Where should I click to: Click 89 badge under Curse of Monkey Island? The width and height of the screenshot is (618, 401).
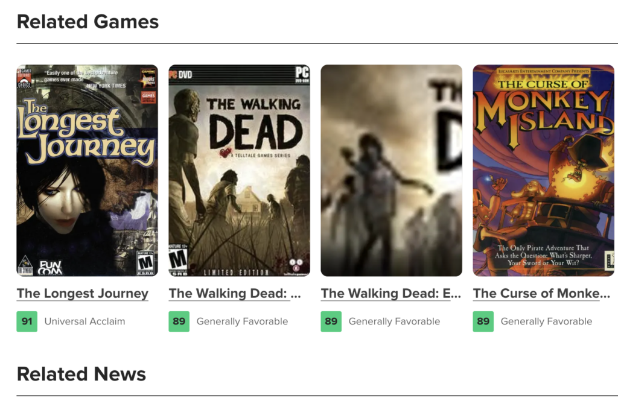tap(483, 321)
